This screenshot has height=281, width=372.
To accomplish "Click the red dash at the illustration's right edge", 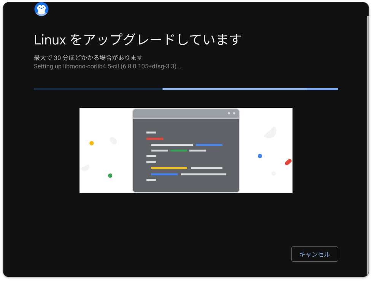I will [x=288, y=162].
